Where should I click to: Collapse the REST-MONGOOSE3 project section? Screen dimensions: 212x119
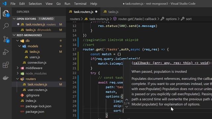[14, 35]
